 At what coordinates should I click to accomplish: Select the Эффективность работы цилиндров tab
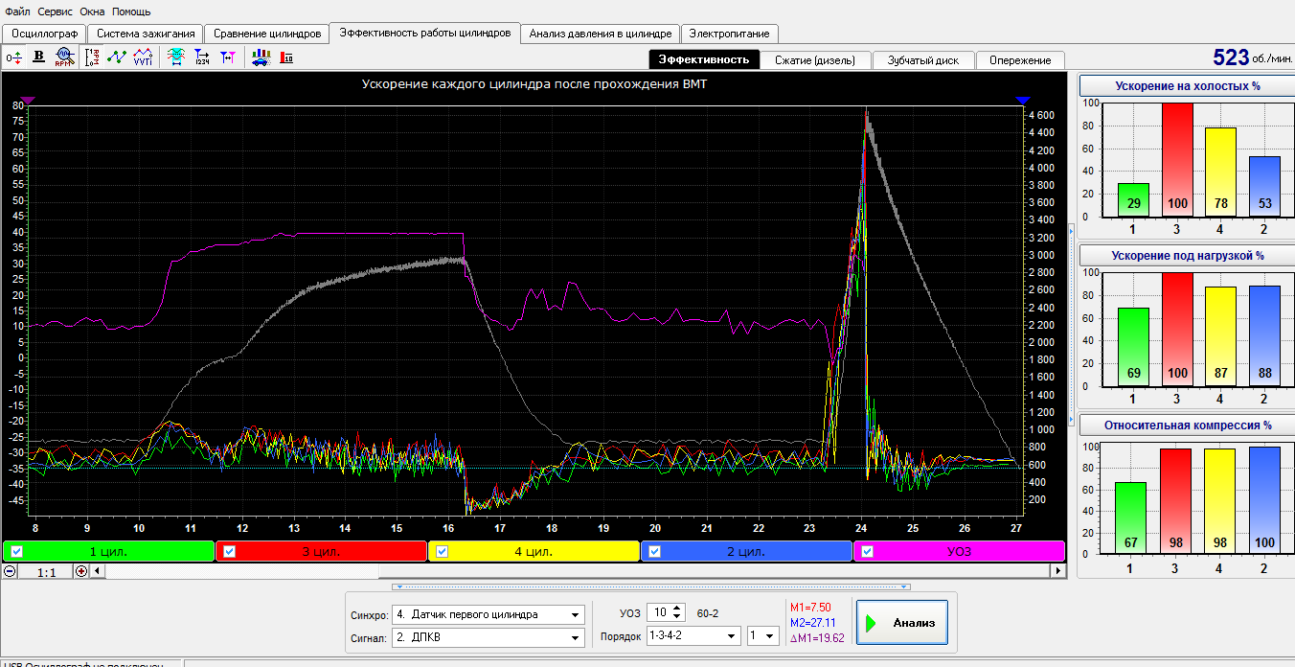pyautogui.click(x=425, y=32)
